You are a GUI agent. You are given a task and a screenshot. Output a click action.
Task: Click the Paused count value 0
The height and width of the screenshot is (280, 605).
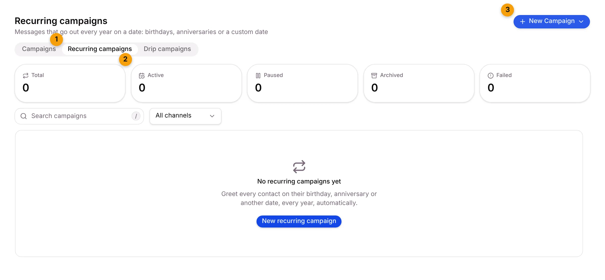tap(258, 88)
